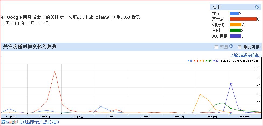Viewport: 263px width, 126px height.
Task: Click the 10年十月 axis label
Action: [212, 116]
